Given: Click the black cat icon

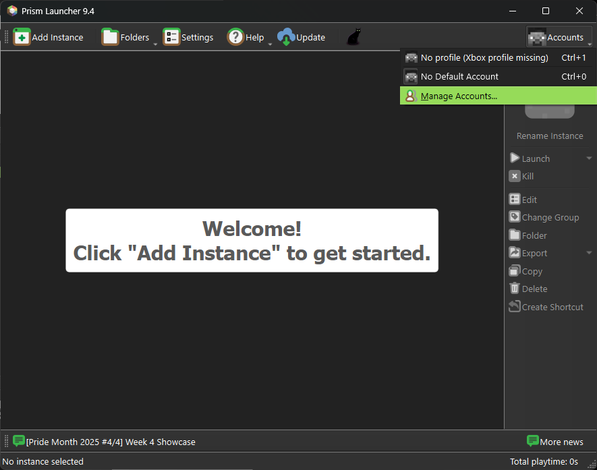Looking at the screenshot, I should point(353,37).
